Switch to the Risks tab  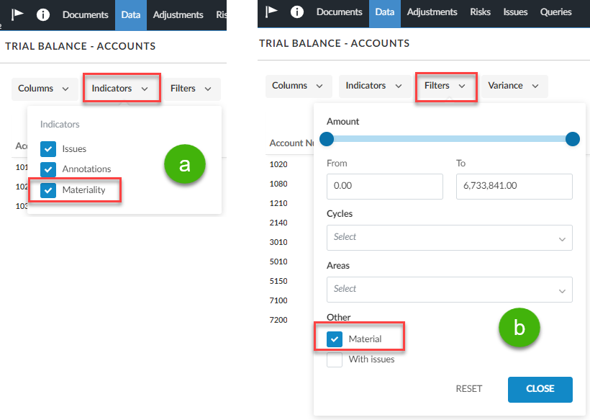click(x=480, y=12)
